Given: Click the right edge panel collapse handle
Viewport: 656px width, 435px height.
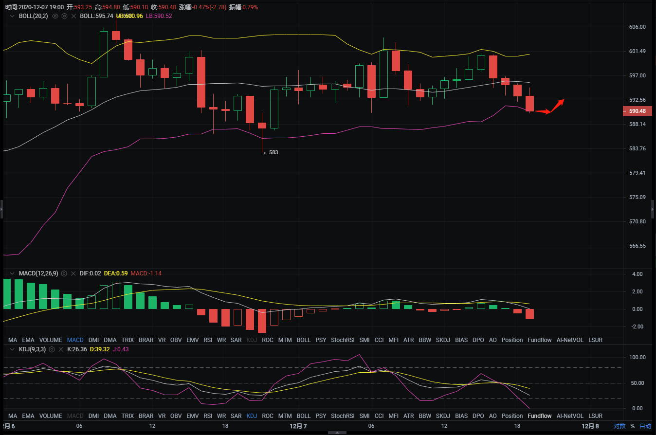Looking at the screenshot, I should (x=653, y=208).
